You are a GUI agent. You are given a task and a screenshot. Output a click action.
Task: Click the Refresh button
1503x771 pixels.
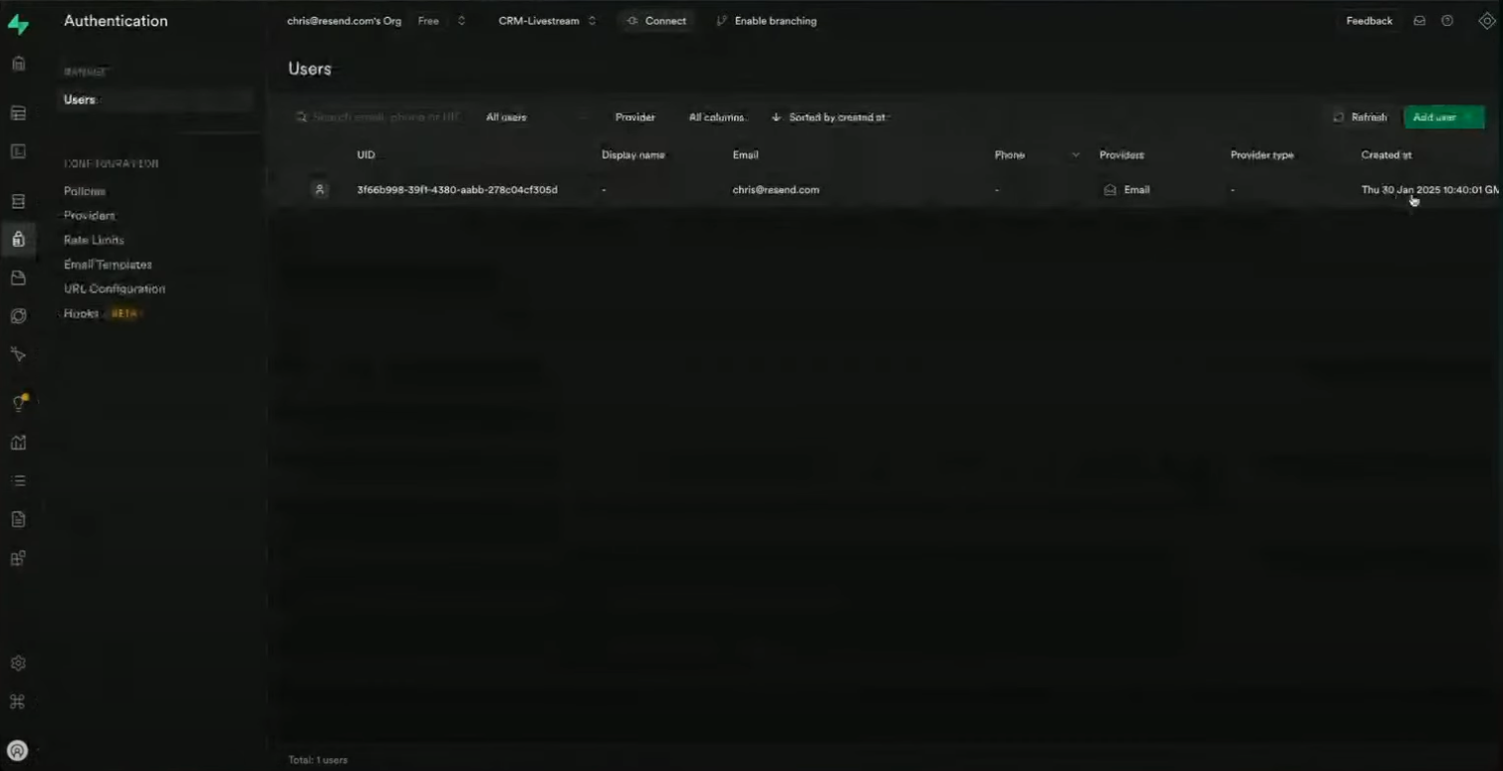point(1361,117)
